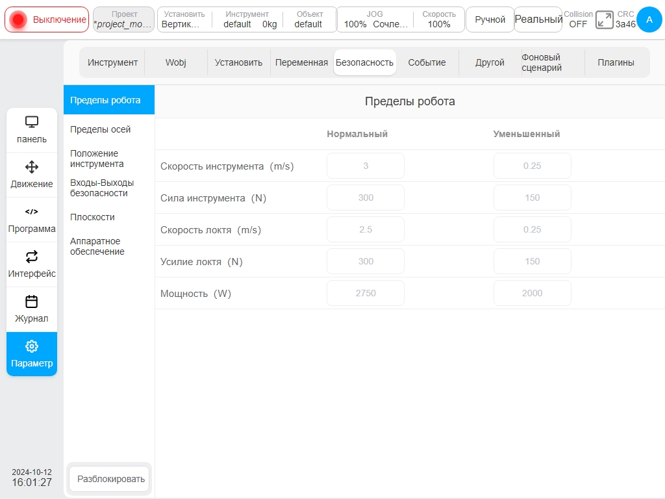Toggle Collision OFF indicator
Screen dimensions: 665x499
coord(578,19)
